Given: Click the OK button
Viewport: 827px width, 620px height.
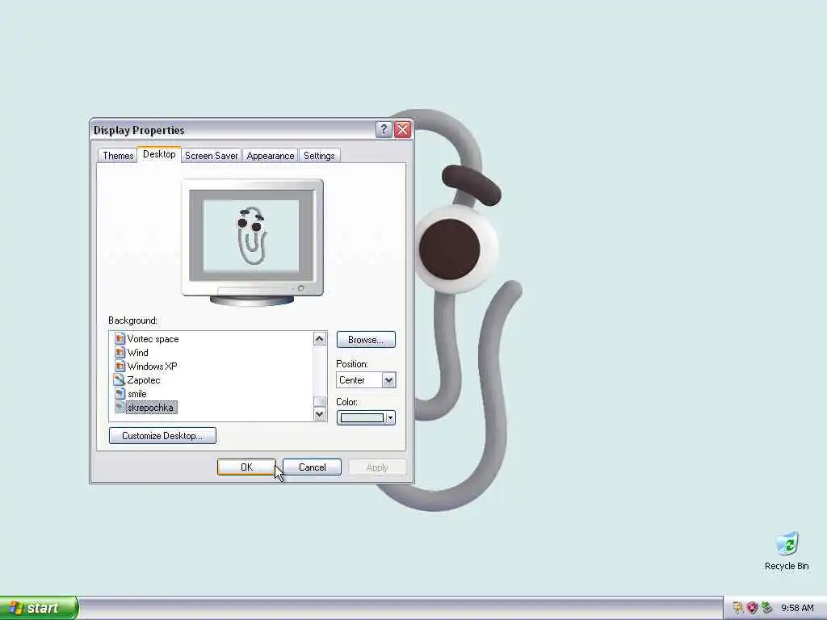Looking at the screenshot, I should point(246,467).
